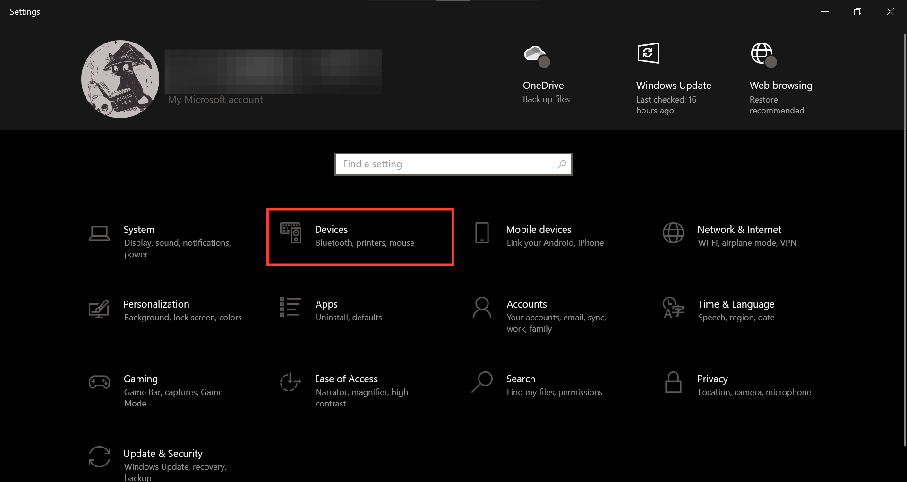Click Back up files under OneDrive
907x482 pixels.
pyautogui.click(x=546, y=99)
